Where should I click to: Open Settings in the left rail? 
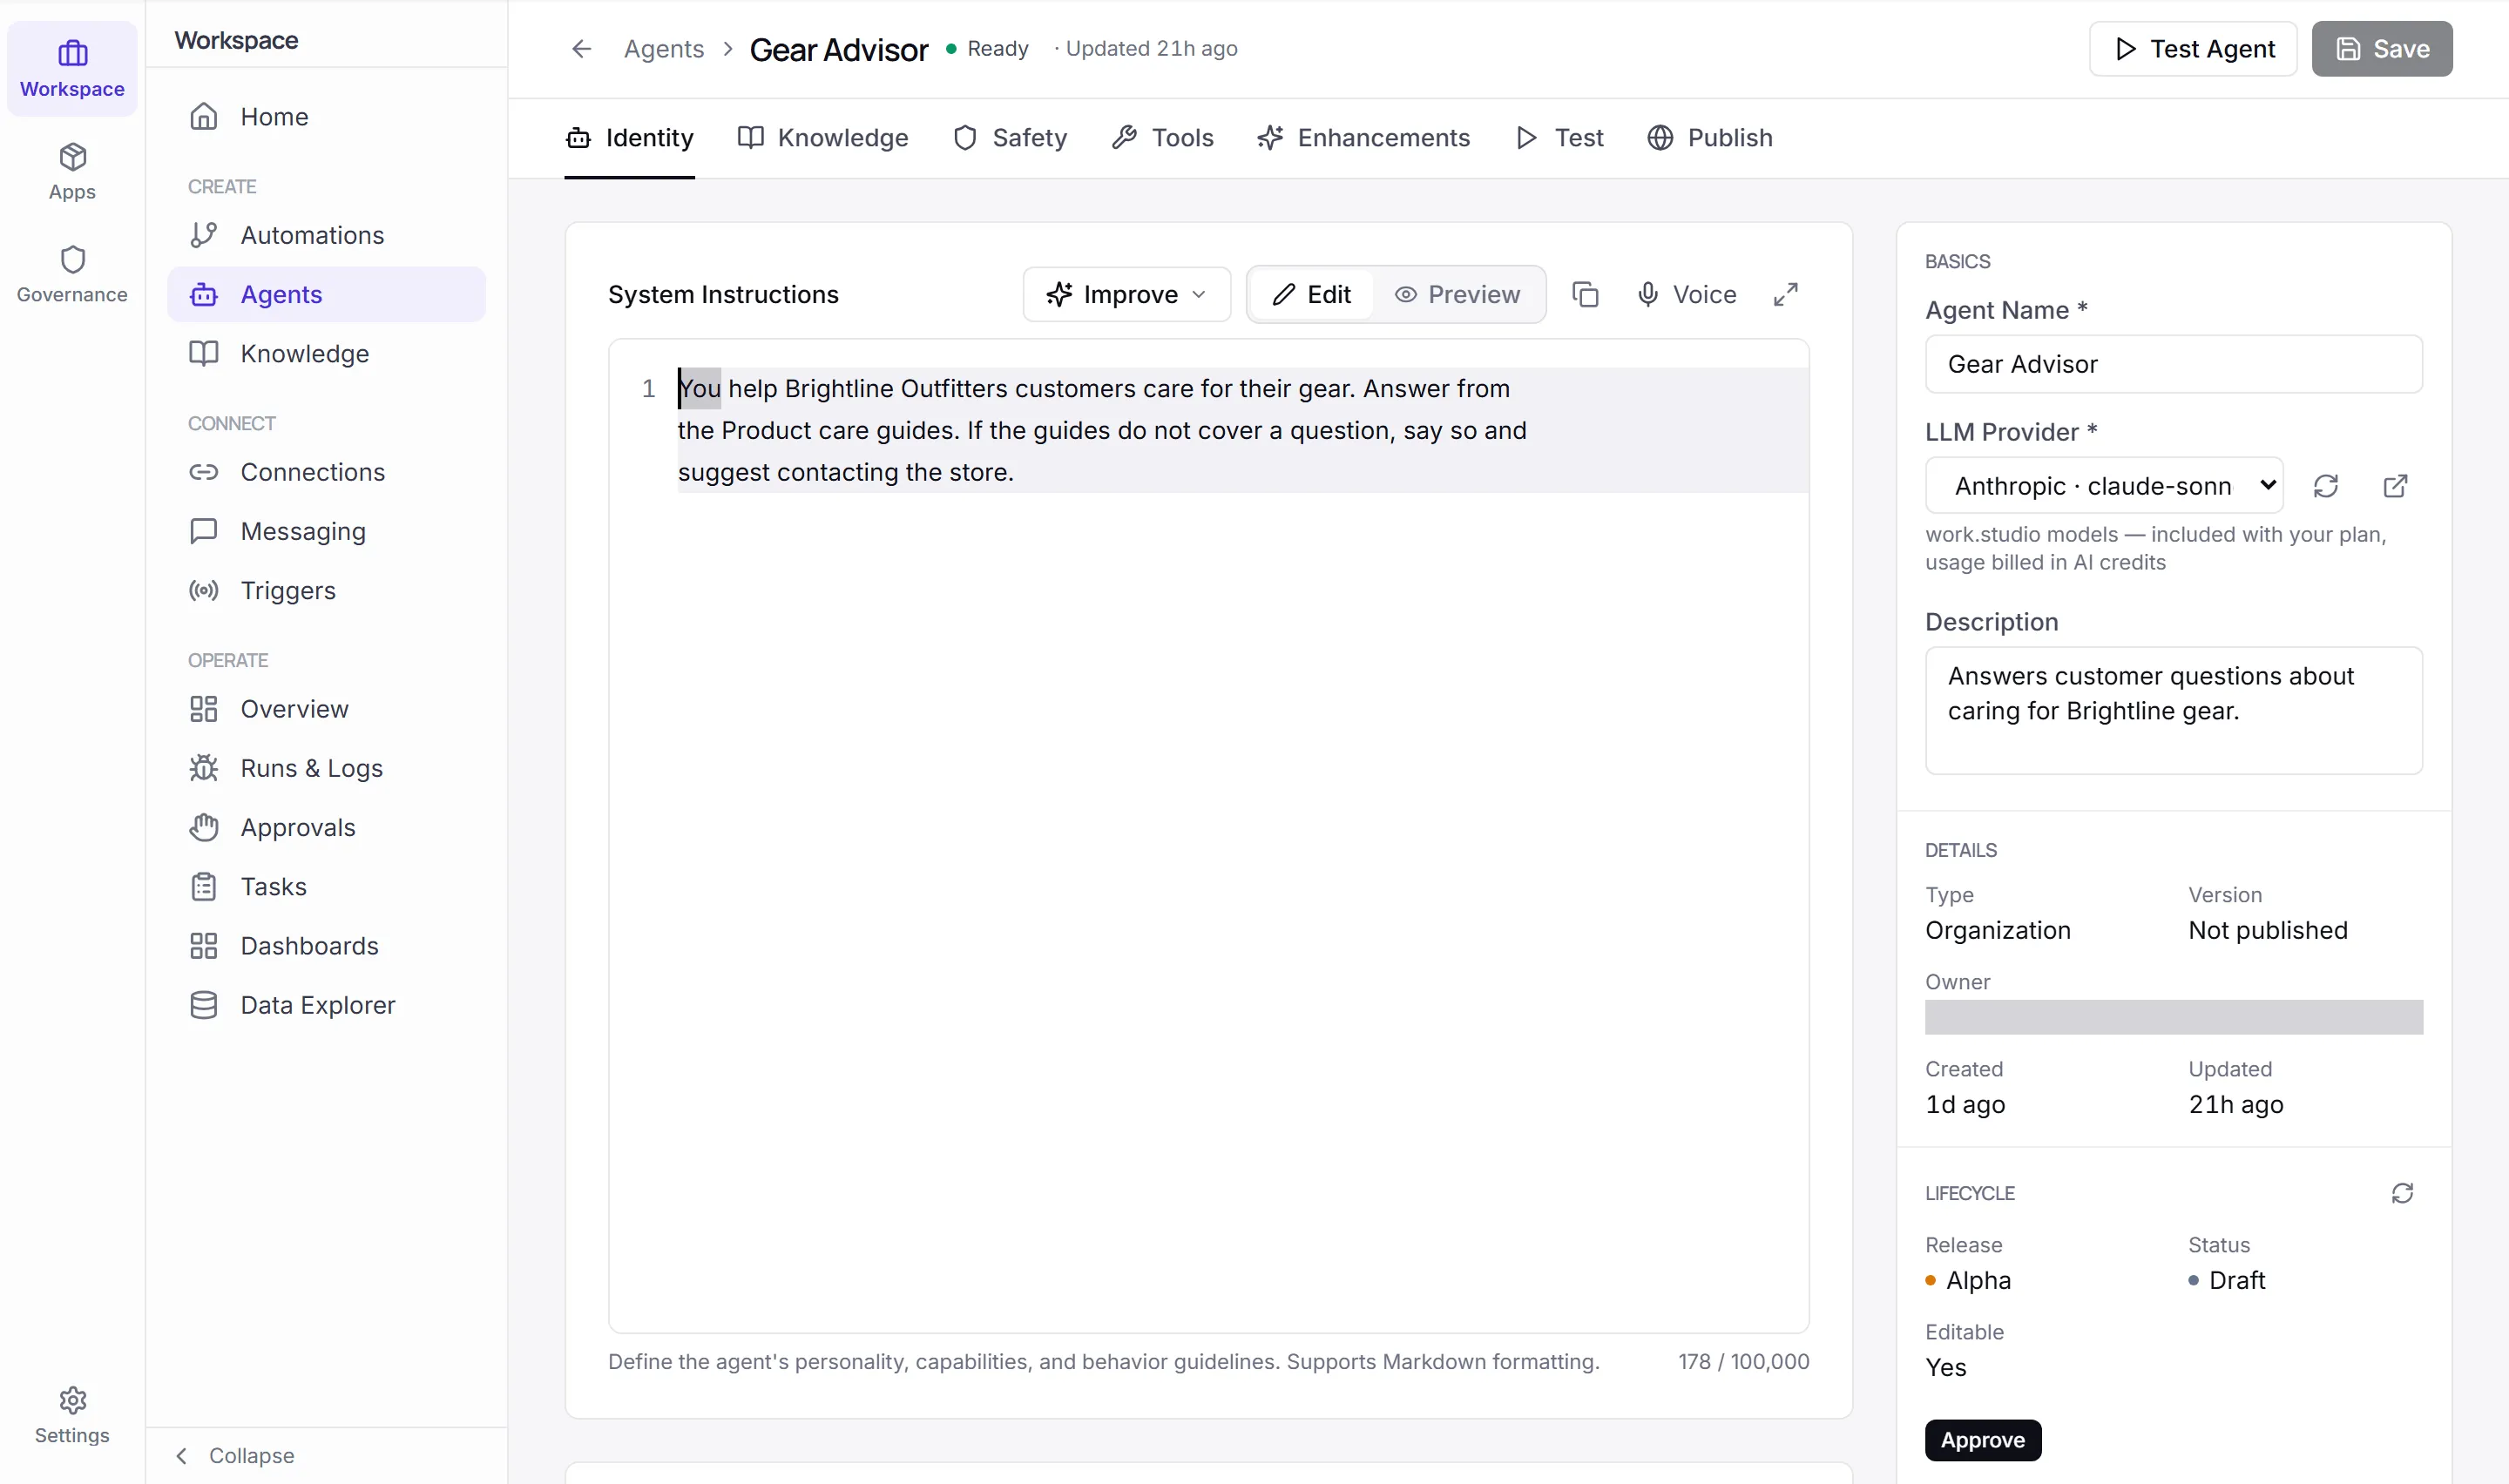click(x=72, y=1415)
